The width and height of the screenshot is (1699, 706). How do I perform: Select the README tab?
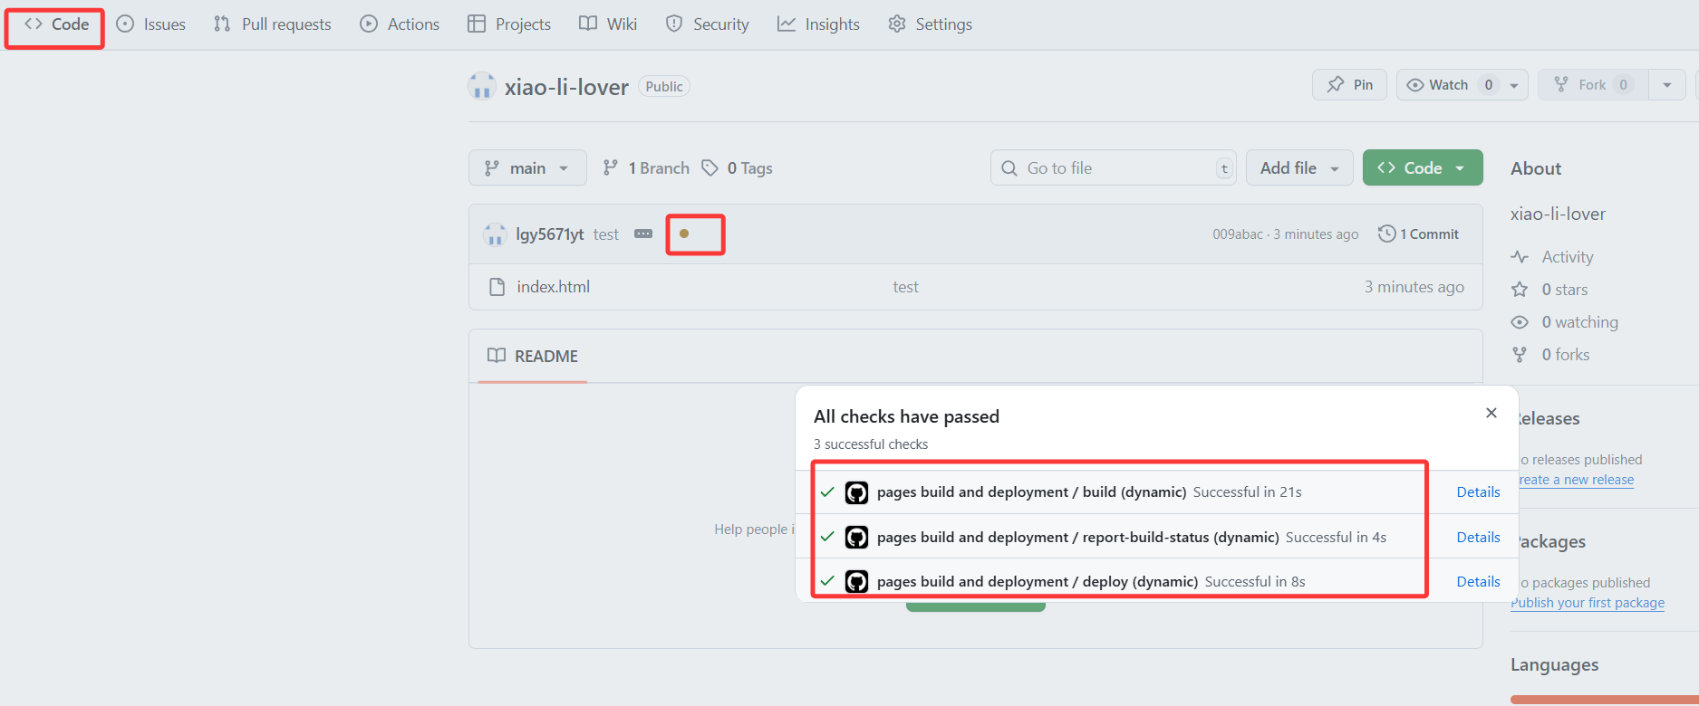533,356
